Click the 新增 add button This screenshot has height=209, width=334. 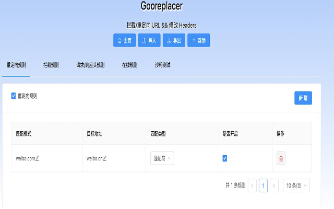click(303, 98)
